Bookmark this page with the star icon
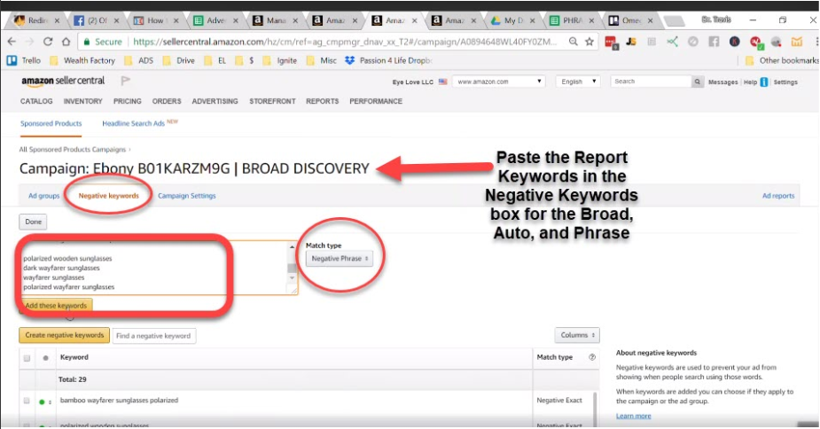Viewport: 820px width, 429px height. 590,42
